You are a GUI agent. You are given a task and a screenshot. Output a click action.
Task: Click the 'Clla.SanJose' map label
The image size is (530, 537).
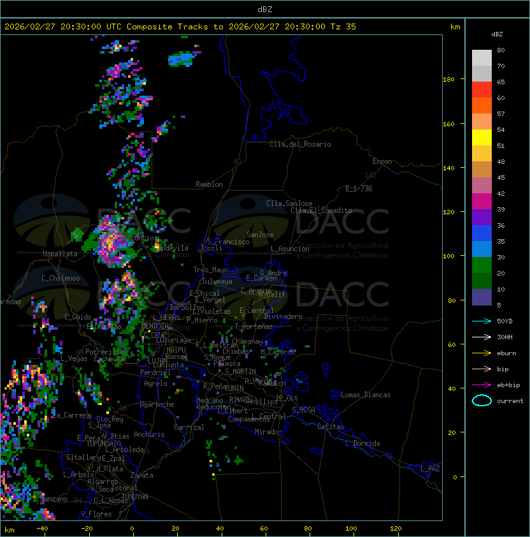tap(289, 203)
